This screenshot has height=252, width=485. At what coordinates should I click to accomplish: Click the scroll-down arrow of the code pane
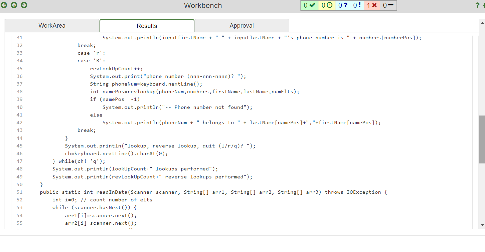click(482, 225)
